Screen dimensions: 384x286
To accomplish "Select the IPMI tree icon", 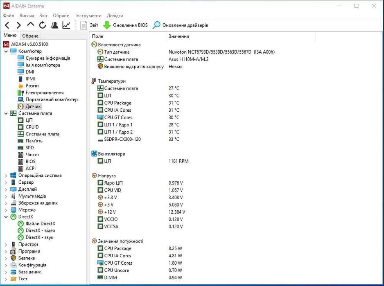I will coord(21,79).
